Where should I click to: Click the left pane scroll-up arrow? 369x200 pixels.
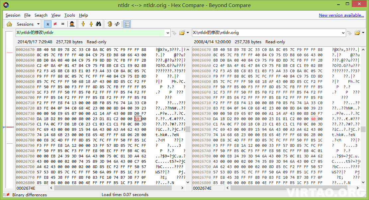coord(188,50)
